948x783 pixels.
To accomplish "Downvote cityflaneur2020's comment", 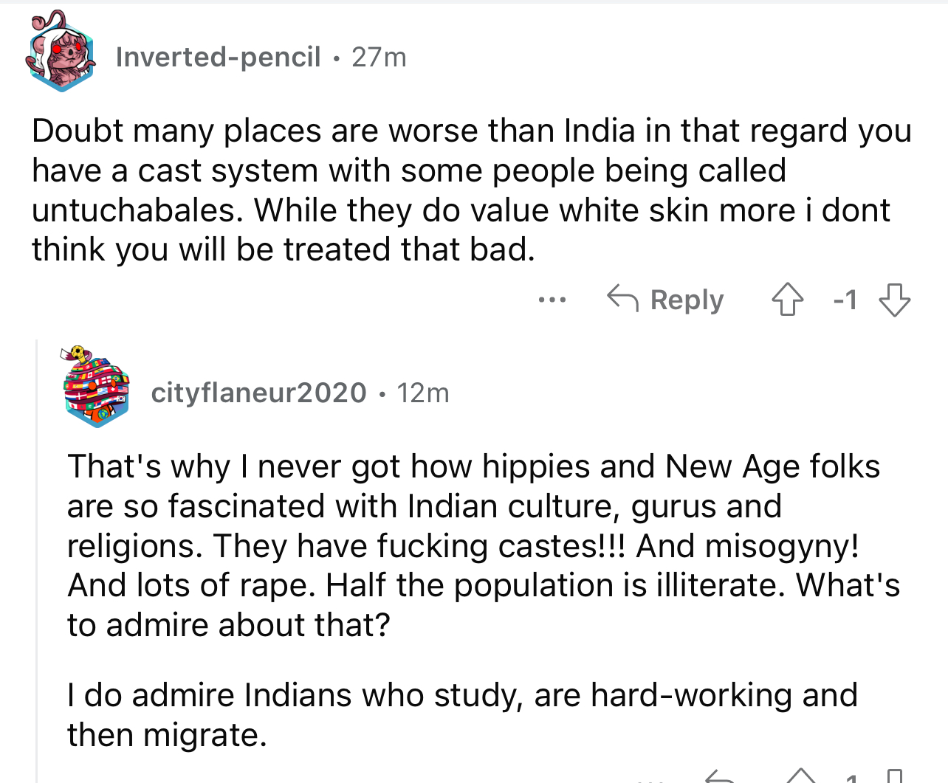I will point(894,776).
